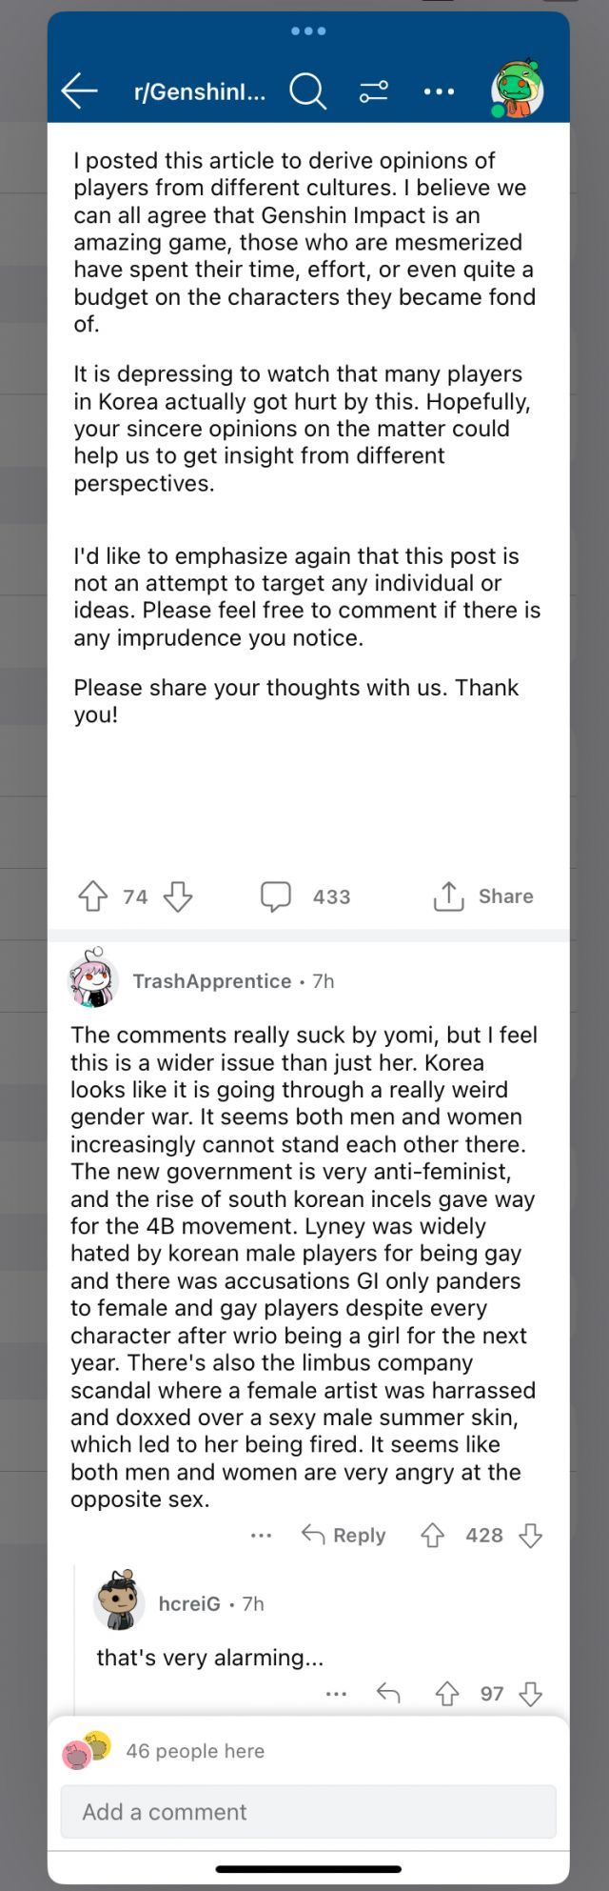
Task: Open more options on TrashApprentice's comment
Action: click(x=262, y=1536)
